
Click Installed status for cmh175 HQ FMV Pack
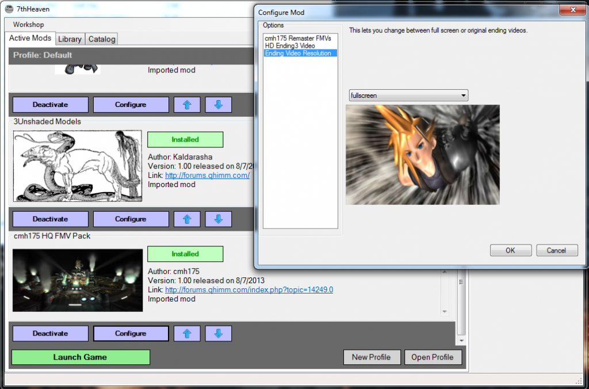coord(185,254)
